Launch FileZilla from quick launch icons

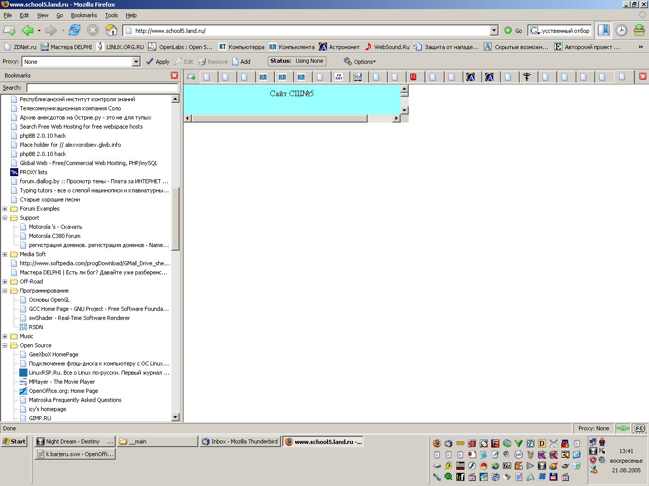pos(495,443)
